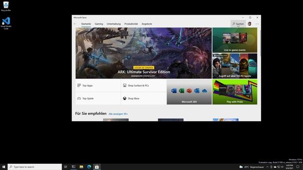
Task: Open the Zugriff auf über 100 PC-Spiele tile
Action: pyautogui.click(x=235, y=66)
